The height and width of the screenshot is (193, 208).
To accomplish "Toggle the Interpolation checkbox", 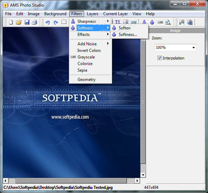I will [x=160, y=58].
